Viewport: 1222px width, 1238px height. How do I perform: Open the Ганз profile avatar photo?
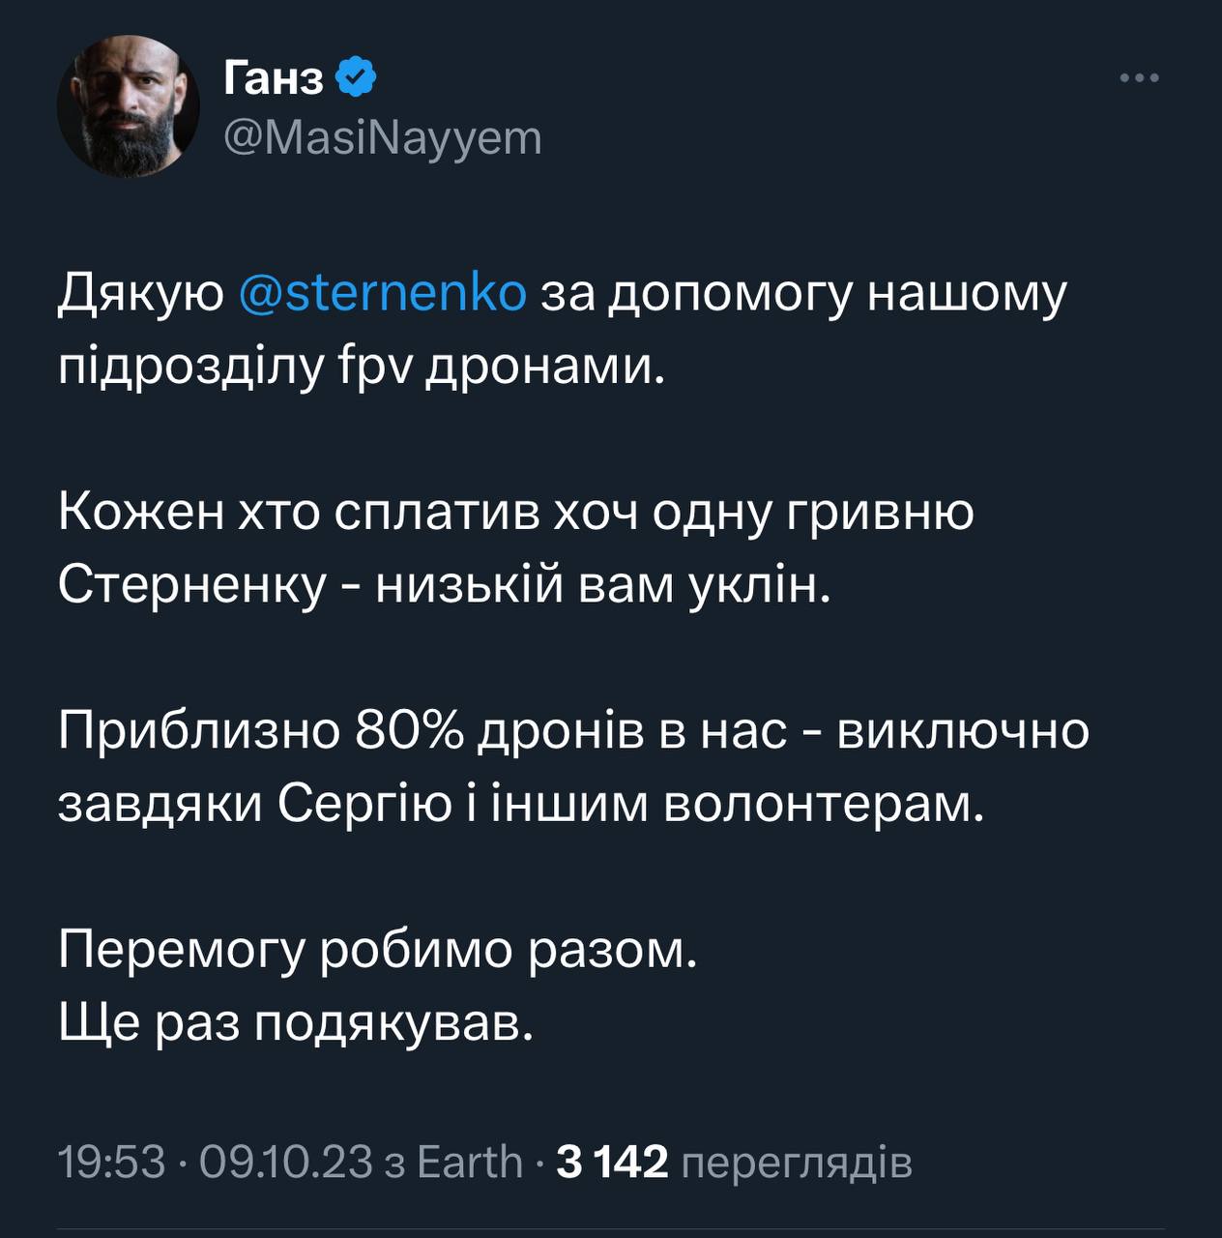[128, 106]
